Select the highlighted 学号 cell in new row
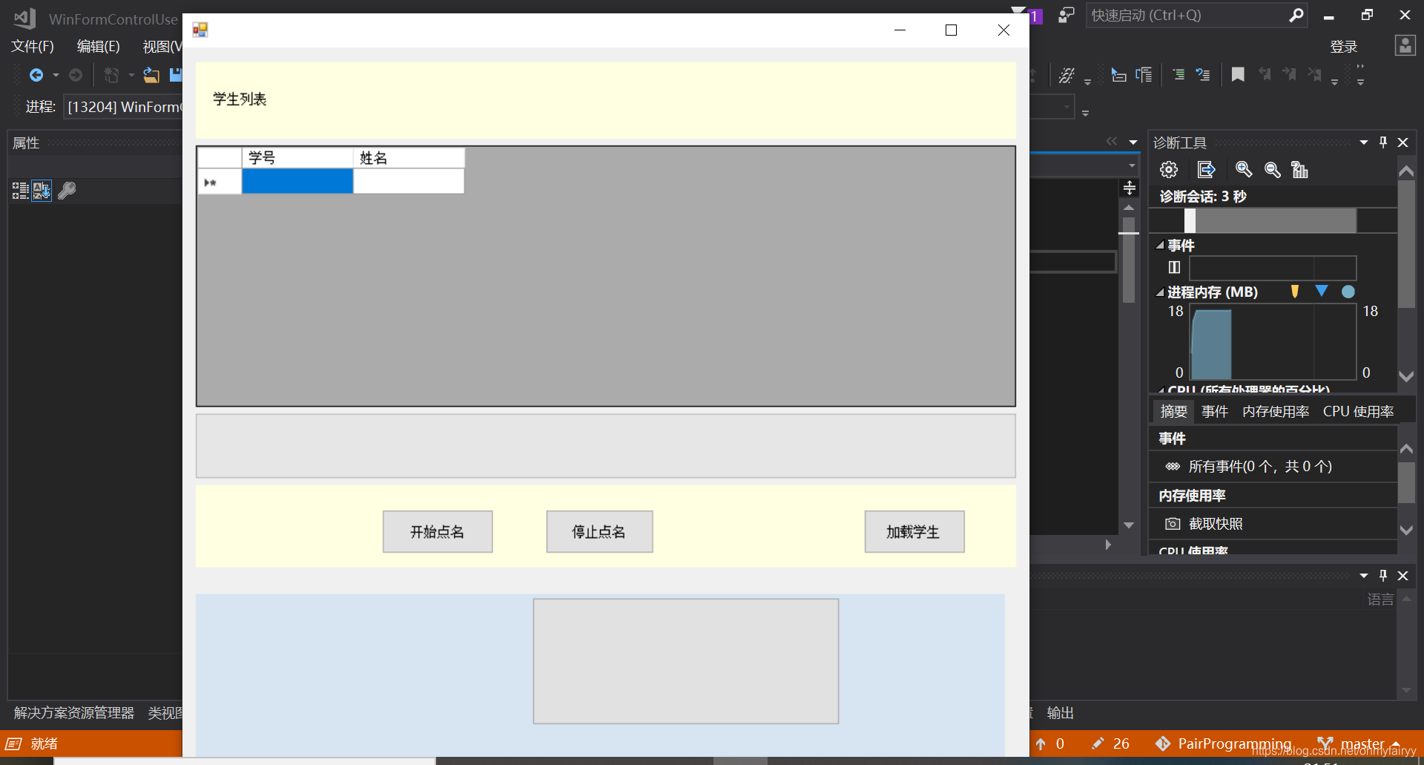Image resolution: width=1424 pixels, height=765 pixels. pyautogui.click(x=297, y=181)
